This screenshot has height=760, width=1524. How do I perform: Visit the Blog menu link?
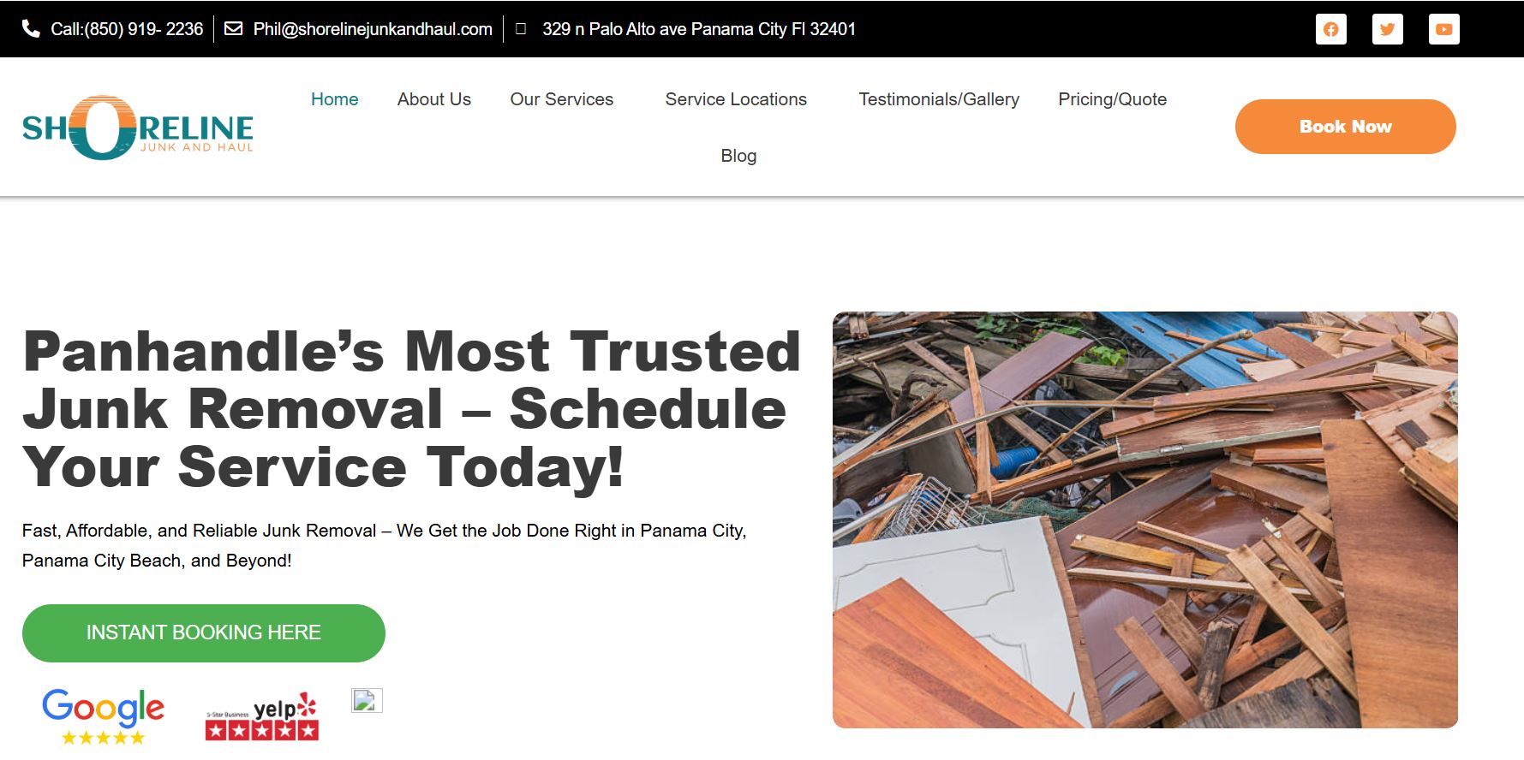pyautogui.click(x=738, y=156)
